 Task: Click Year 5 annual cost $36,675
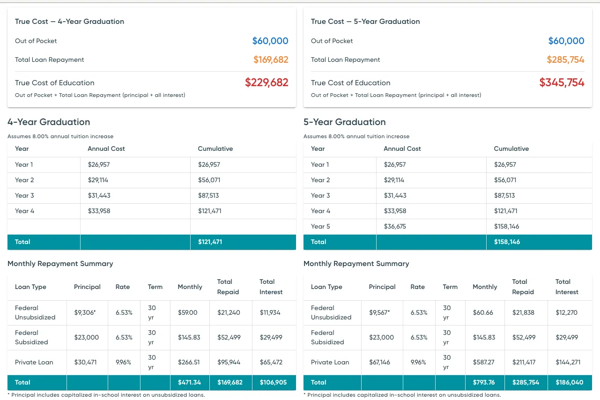(395, 227)
